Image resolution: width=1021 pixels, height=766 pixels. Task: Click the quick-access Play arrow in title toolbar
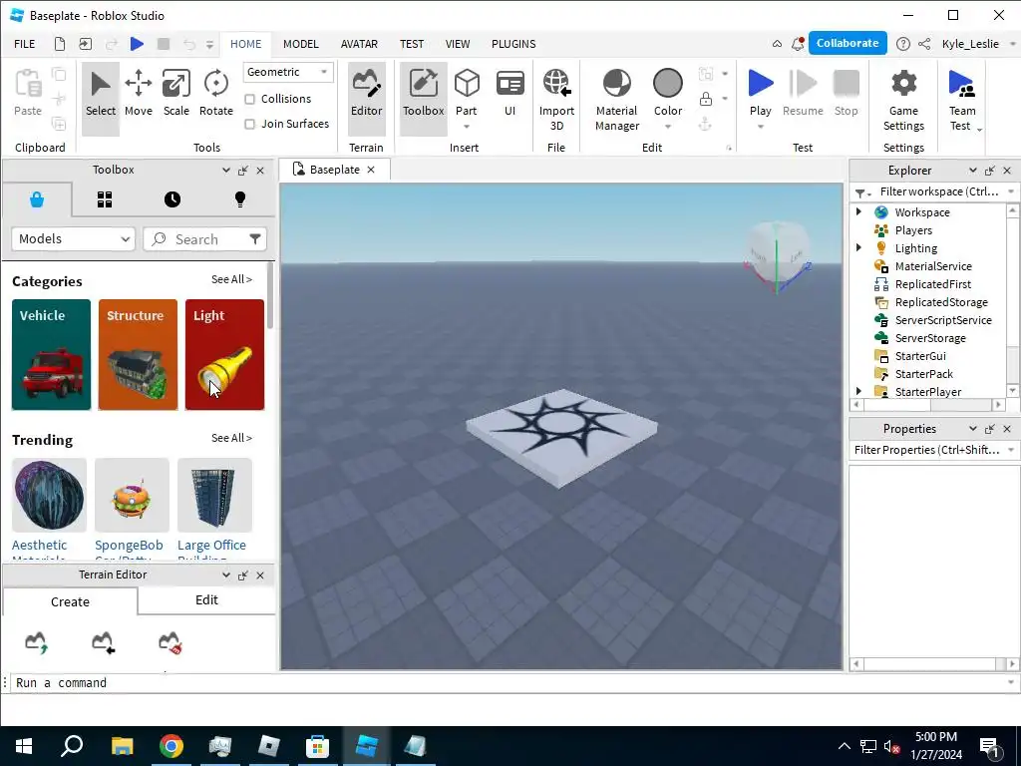[x=137, y=44]
